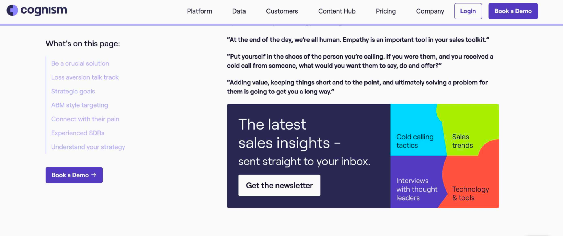
Task: Open the Customers menu
Action: pyautogui.click(x=282, y=11)
